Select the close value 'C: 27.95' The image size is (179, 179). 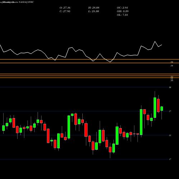[65, 11]
